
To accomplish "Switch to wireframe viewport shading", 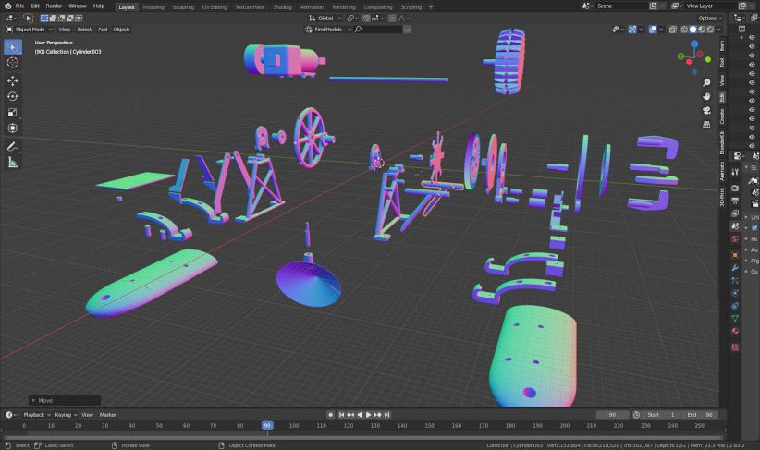I will click(684, 30).
